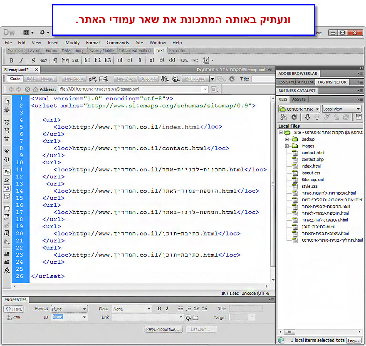
Task: Click the Address field showing Sitemap.xml path
Action: coord(133,89)
